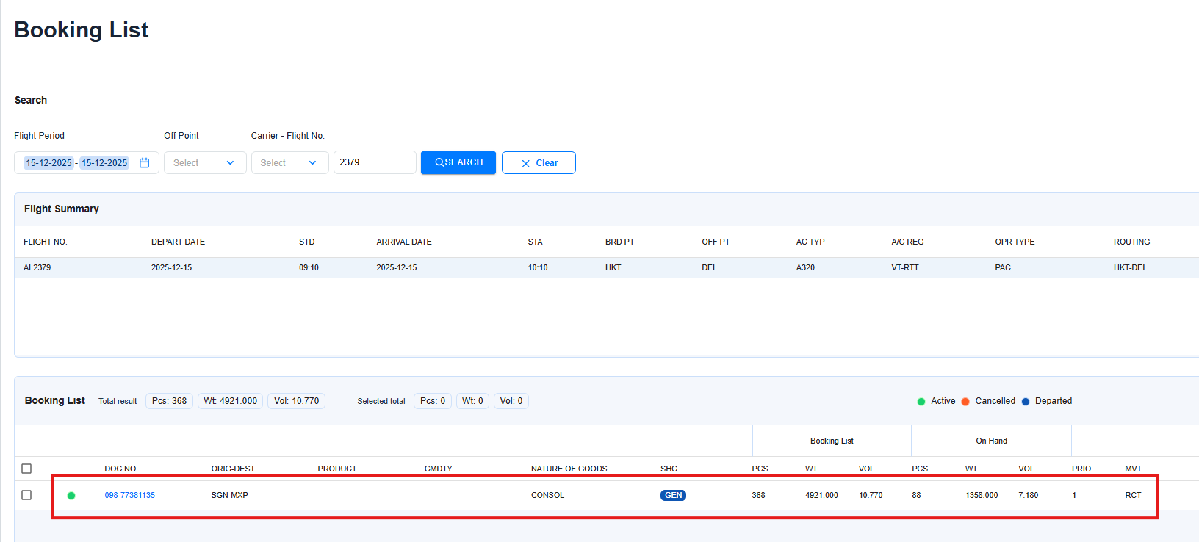Check the box for booking 098-77381135
The width and height of the screenshot is (1199, 542).
coord(26,495)
